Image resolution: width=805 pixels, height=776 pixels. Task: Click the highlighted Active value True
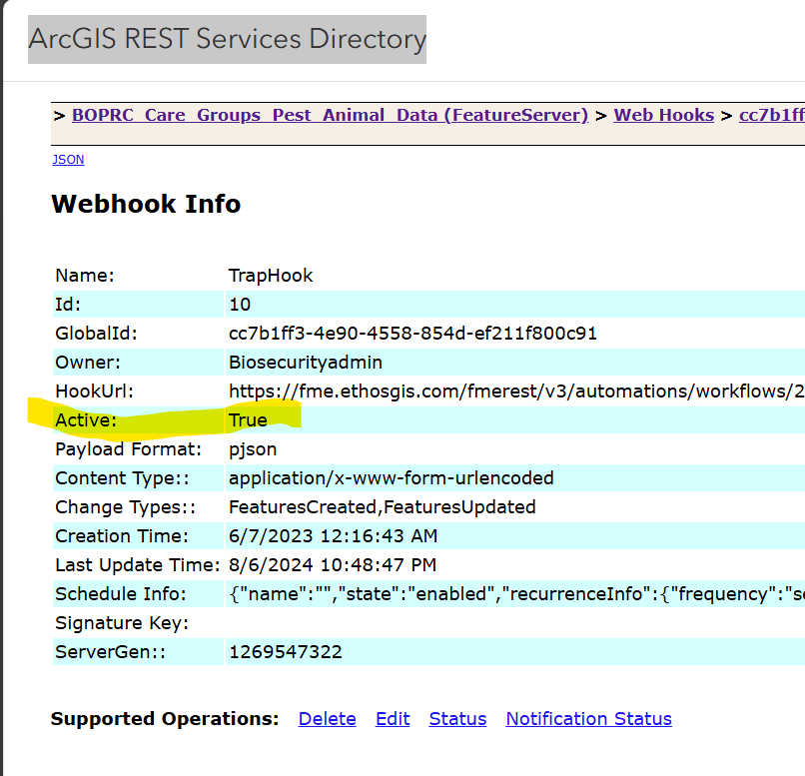(x=248, y=420)
